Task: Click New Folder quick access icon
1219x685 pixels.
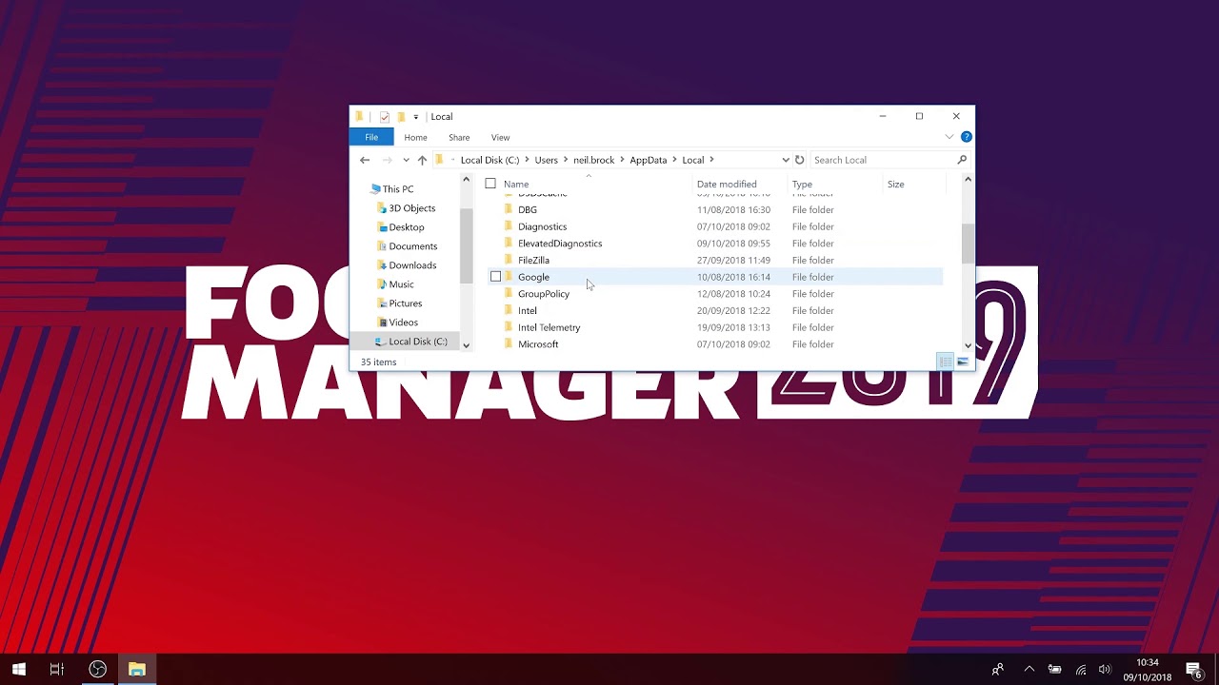Action: pos(401,117)
